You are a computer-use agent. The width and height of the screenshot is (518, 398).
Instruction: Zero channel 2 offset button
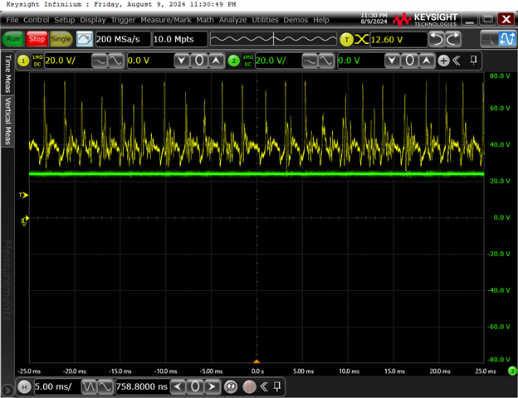coord(409,61)
